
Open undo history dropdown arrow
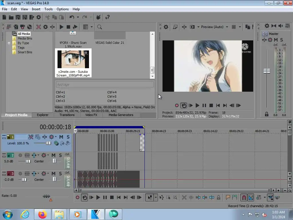click(x=78, y=17)
